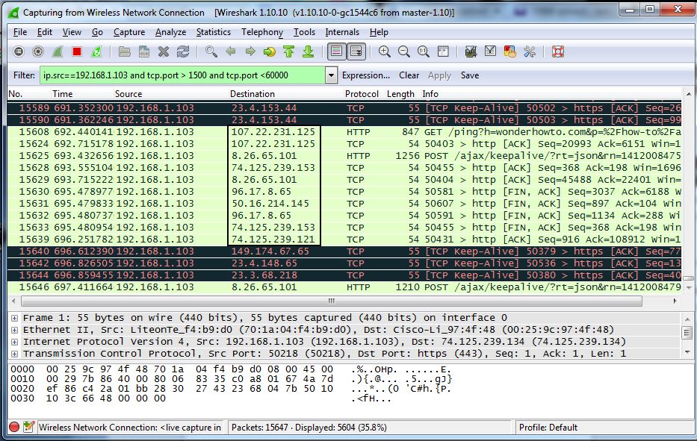Expand the Transmission Control Protocol details
The height and width of the screenshot is (441, 697).
(14, 354)
